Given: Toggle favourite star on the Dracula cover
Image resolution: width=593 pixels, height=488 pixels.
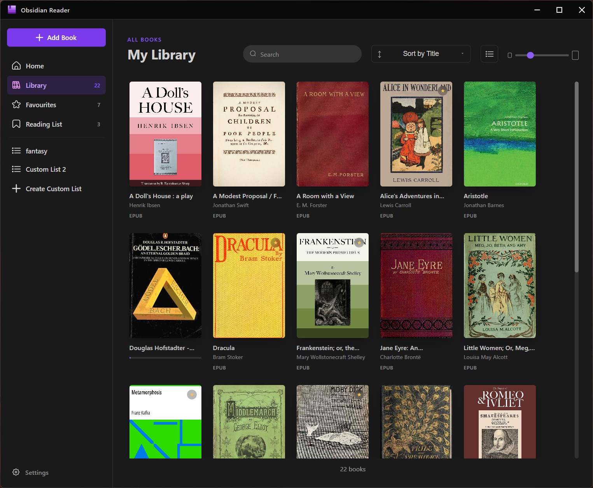Looking at the screenshot, I should coord(276,242).
